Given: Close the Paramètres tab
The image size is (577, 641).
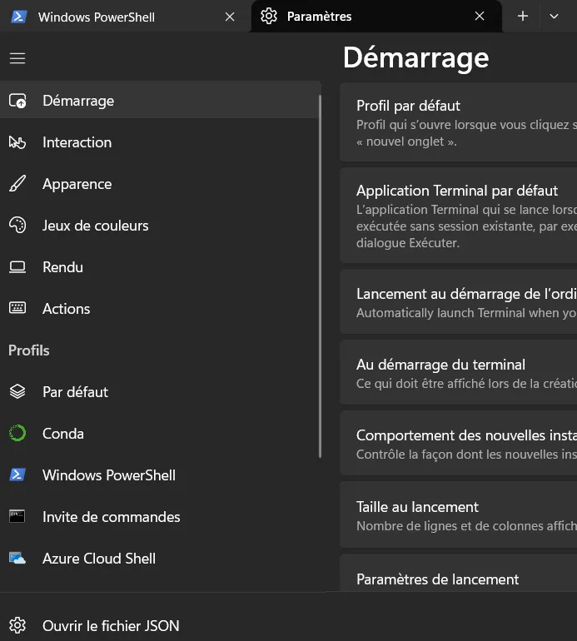Looking at the screenshot, I should (480, 17).
